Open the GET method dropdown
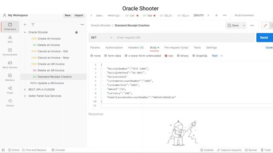This screenshot has height=153, width=273. pos(102,37)
